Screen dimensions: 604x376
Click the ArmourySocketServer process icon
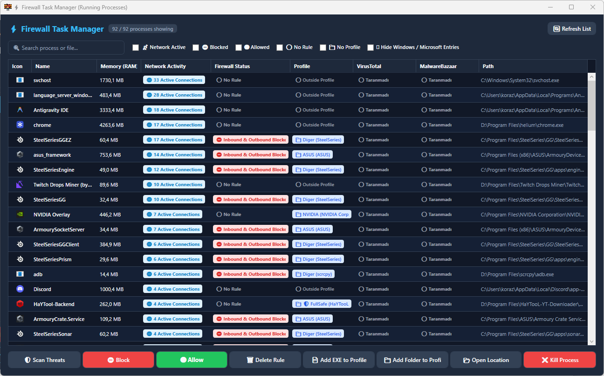pos(20,230)
